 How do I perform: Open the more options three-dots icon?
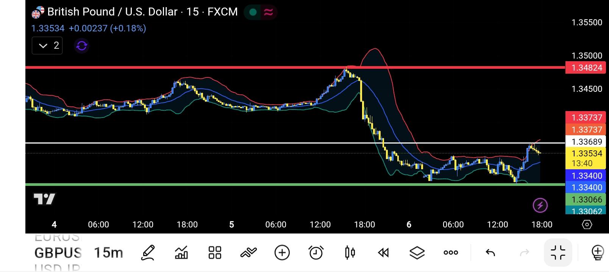point(451,252)
